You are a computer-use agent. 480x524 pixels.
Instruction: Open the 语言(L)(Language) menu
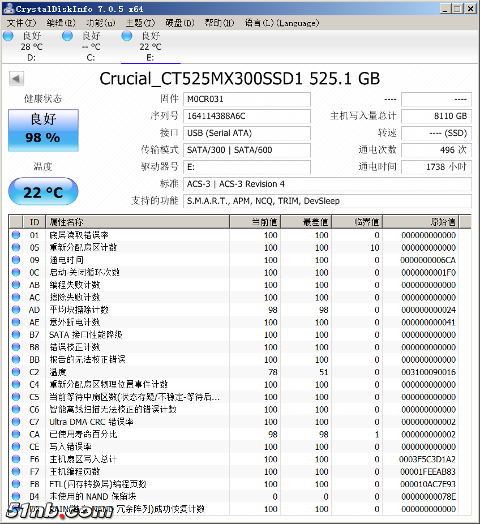[281, 23]
